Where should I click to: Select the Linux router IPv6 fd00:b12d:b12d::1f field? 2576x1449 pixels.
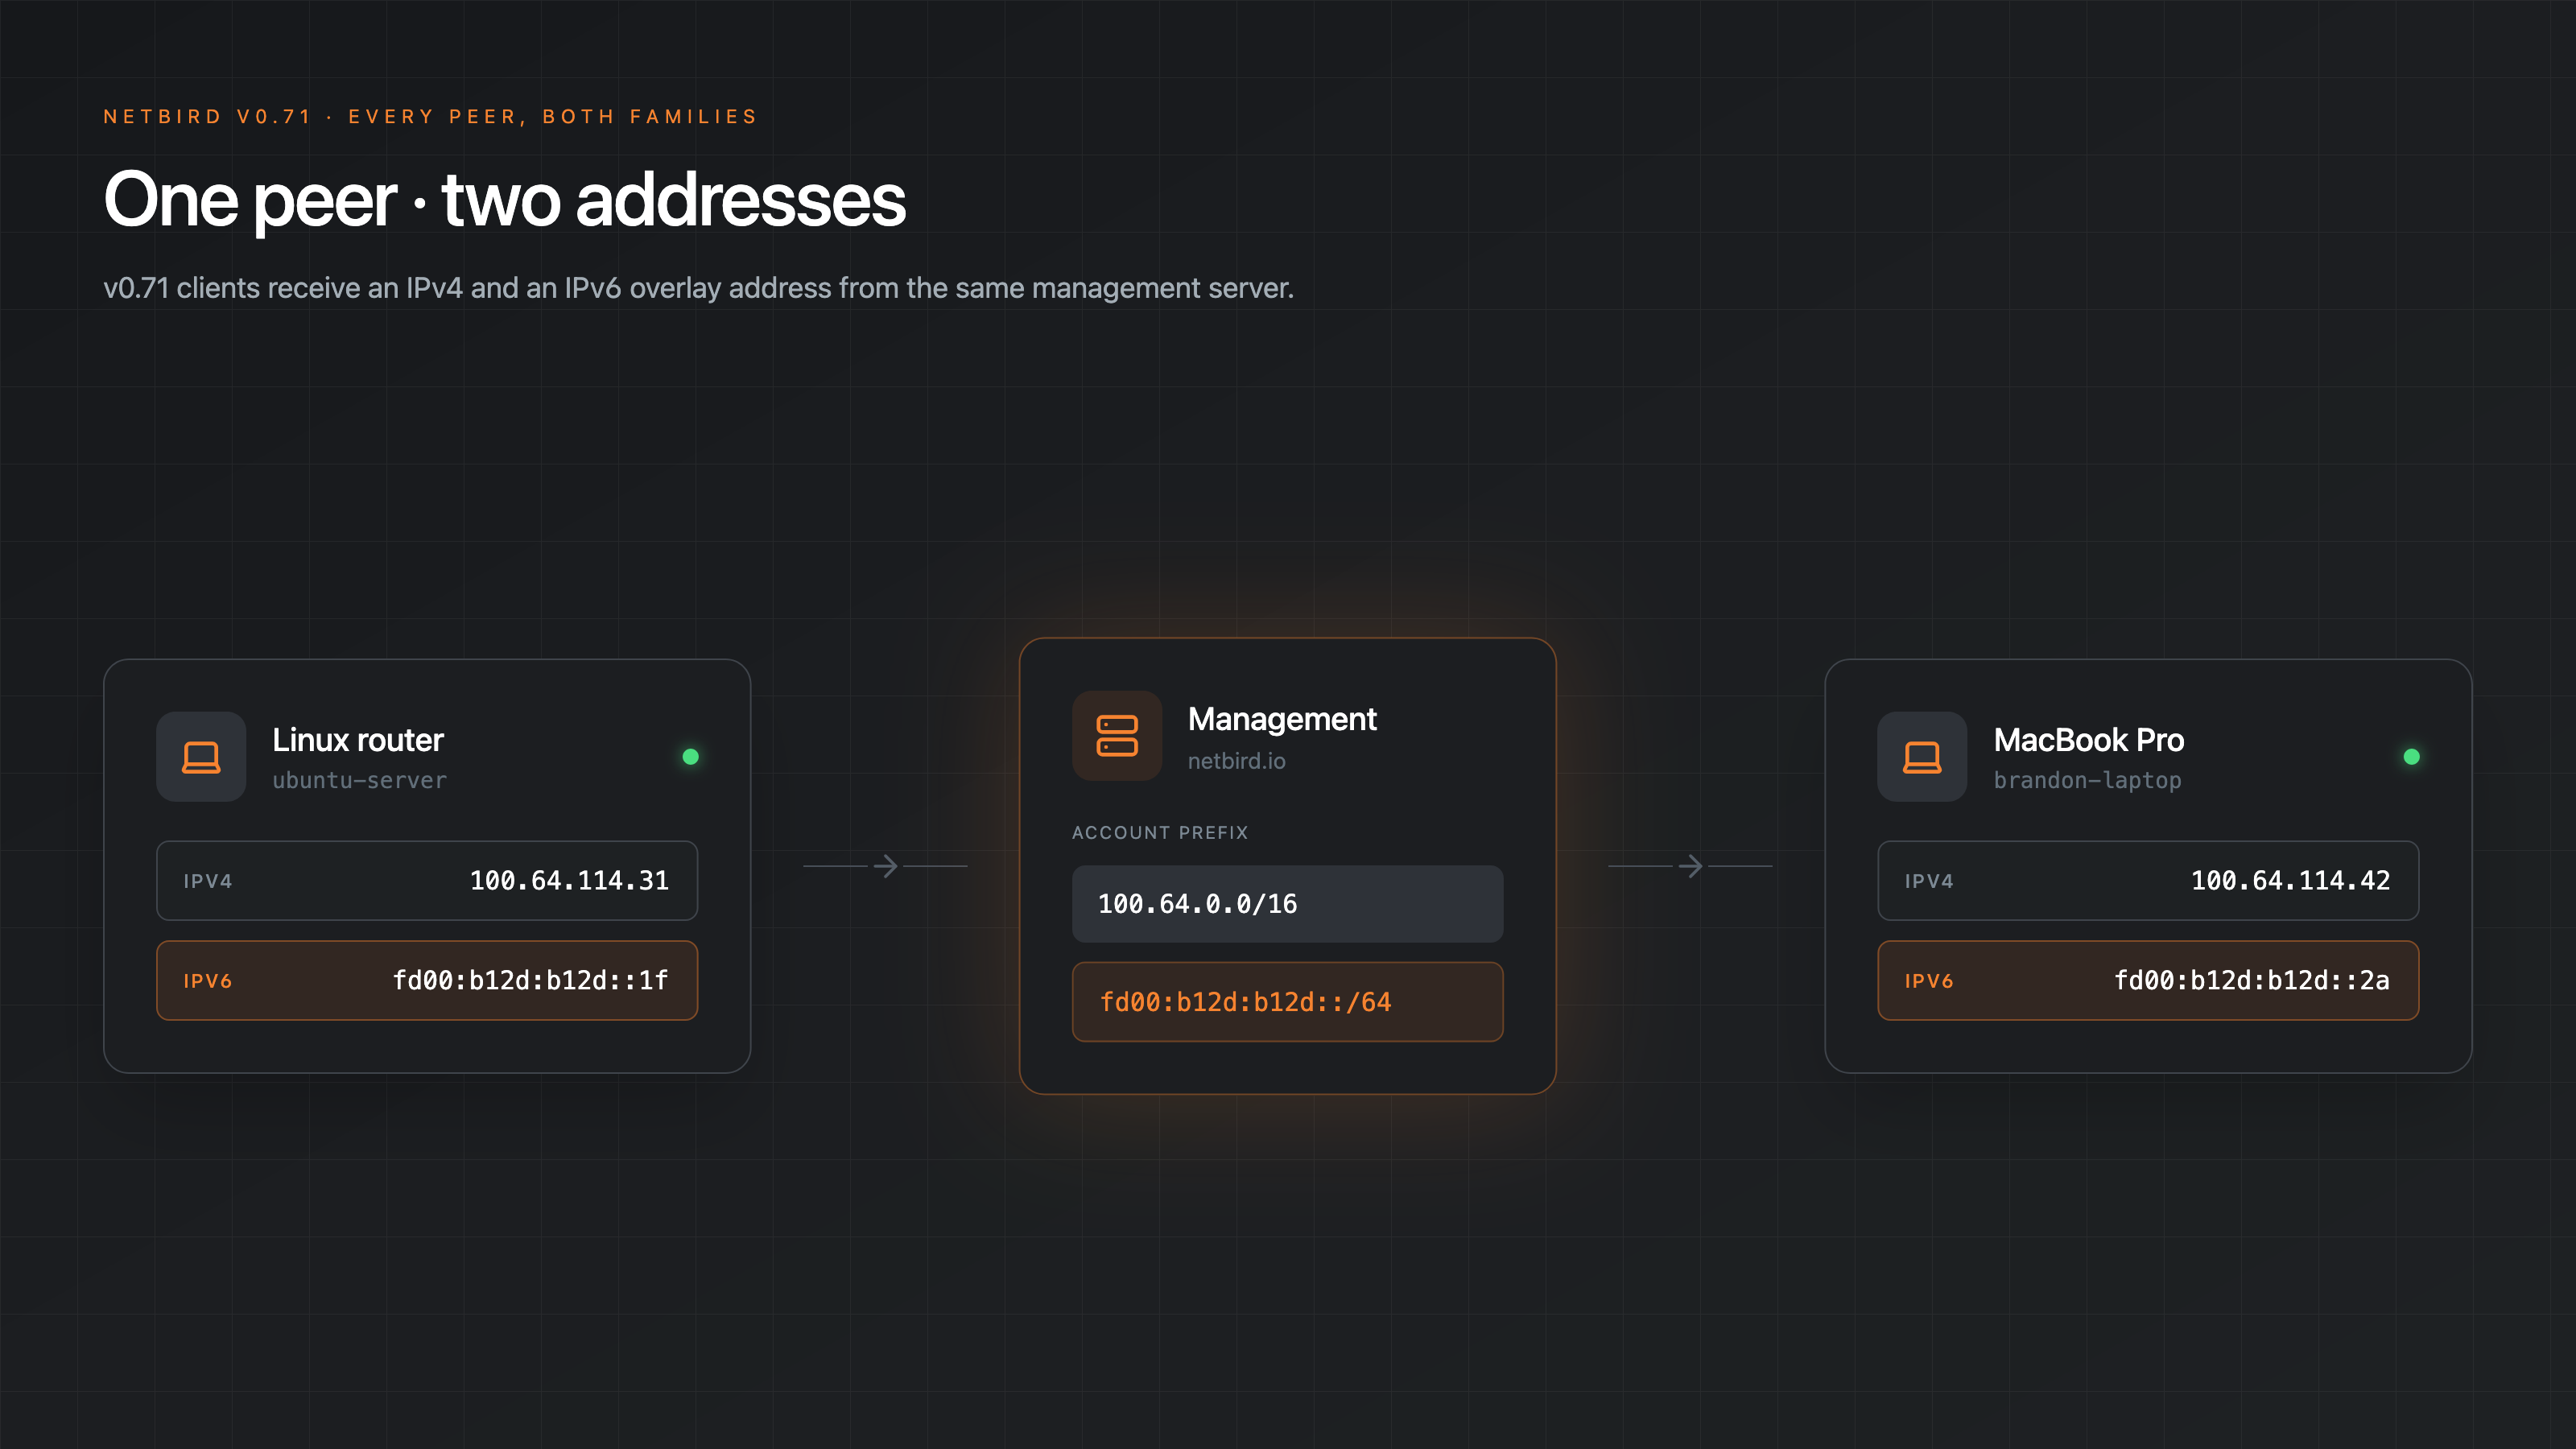click(427, 981)
